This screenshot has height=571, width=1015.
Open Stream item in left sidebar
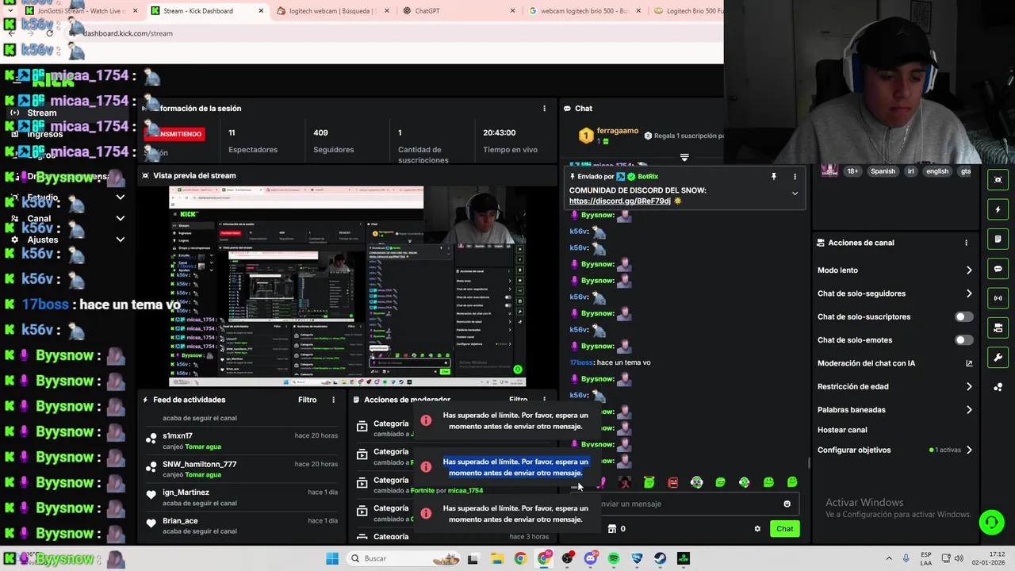[x=41, y=113]
